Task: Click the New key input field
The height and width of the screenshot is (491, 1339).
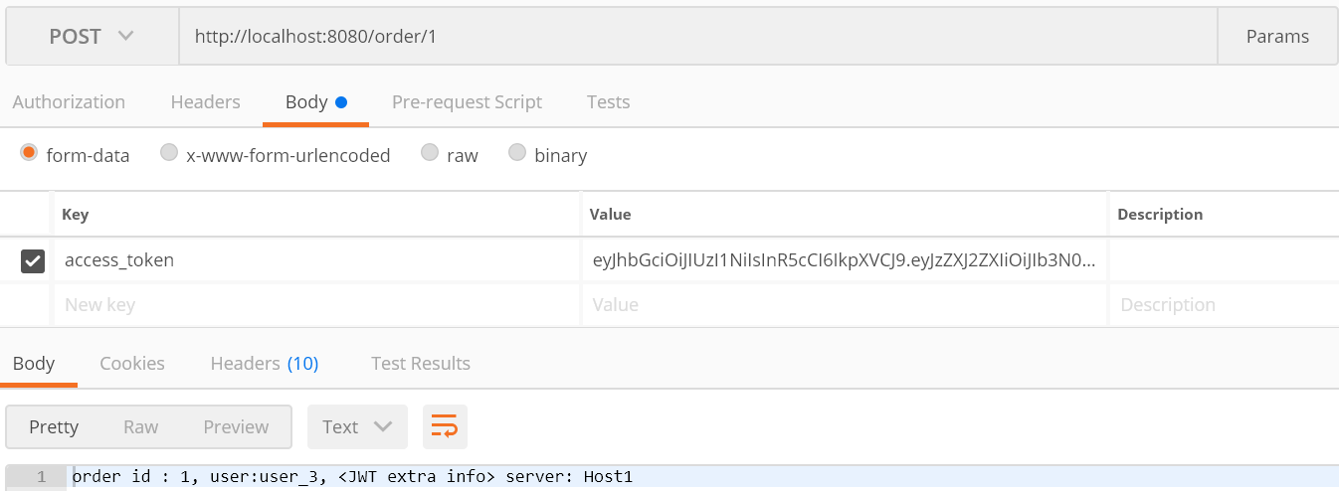Action: click(316, 305)
